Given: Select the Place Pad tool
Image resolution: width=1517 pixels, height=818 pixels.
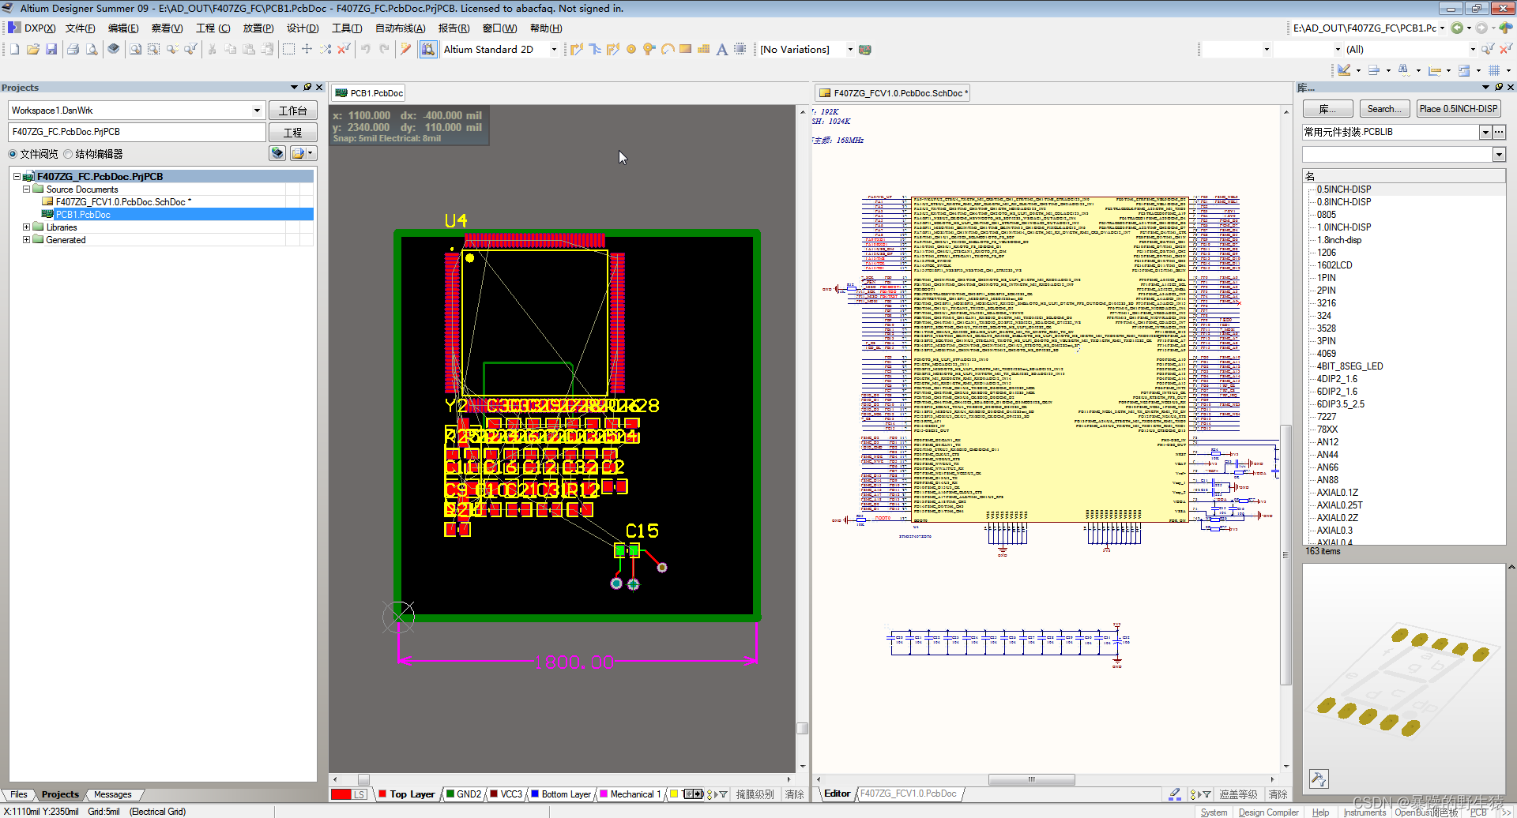Looking at the screenshot, I should pos(631,50).
